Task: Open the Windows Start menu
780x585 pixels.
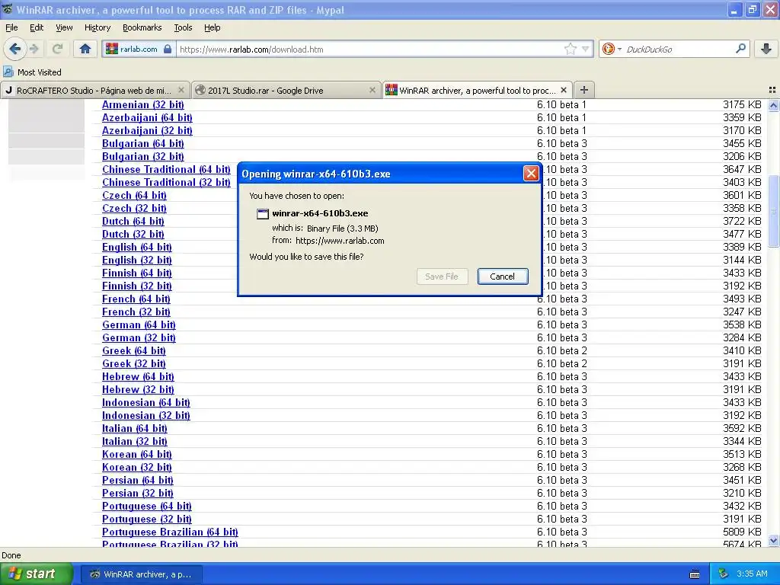Action: tap(37, 574)
